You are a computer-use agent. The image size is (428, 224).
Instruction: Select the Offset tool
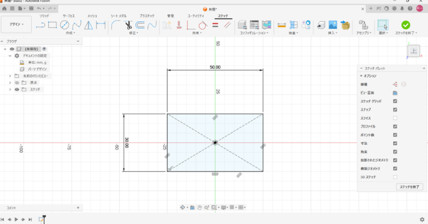(x=140, y=25)
